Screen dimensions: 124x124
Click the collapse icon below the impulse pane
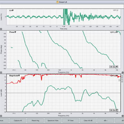(1, 29)
